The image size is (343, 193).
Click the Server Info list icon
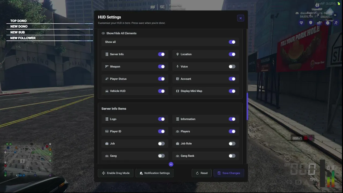click(107, 54)
